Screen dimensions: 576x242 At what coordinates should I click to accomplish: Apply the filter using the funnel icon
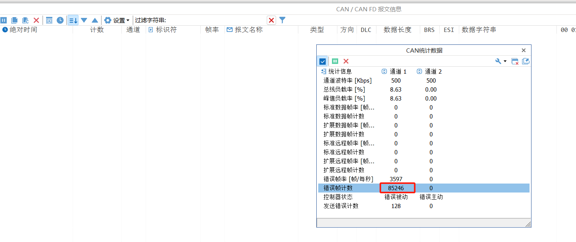pyautogui.click(x=282, y=20)
